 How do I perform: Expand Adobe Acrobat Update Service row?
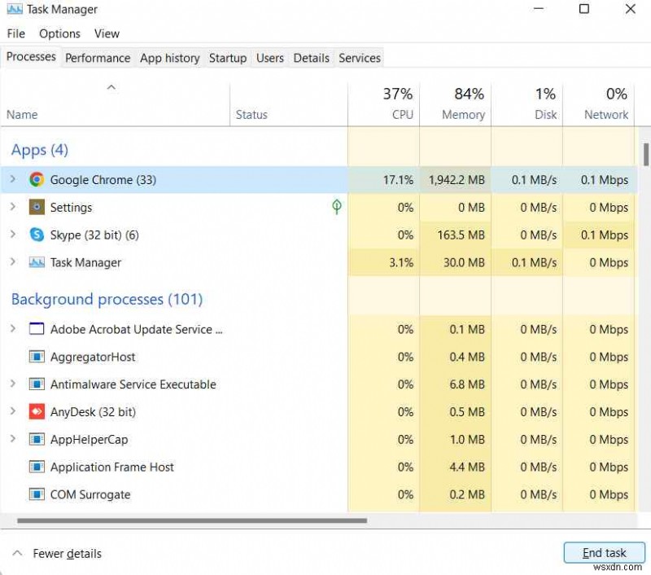[13, 329]
